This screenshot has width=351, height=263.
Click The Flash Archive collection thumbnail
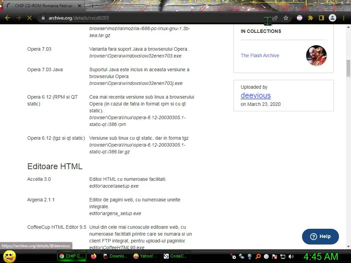pos(316,55)
